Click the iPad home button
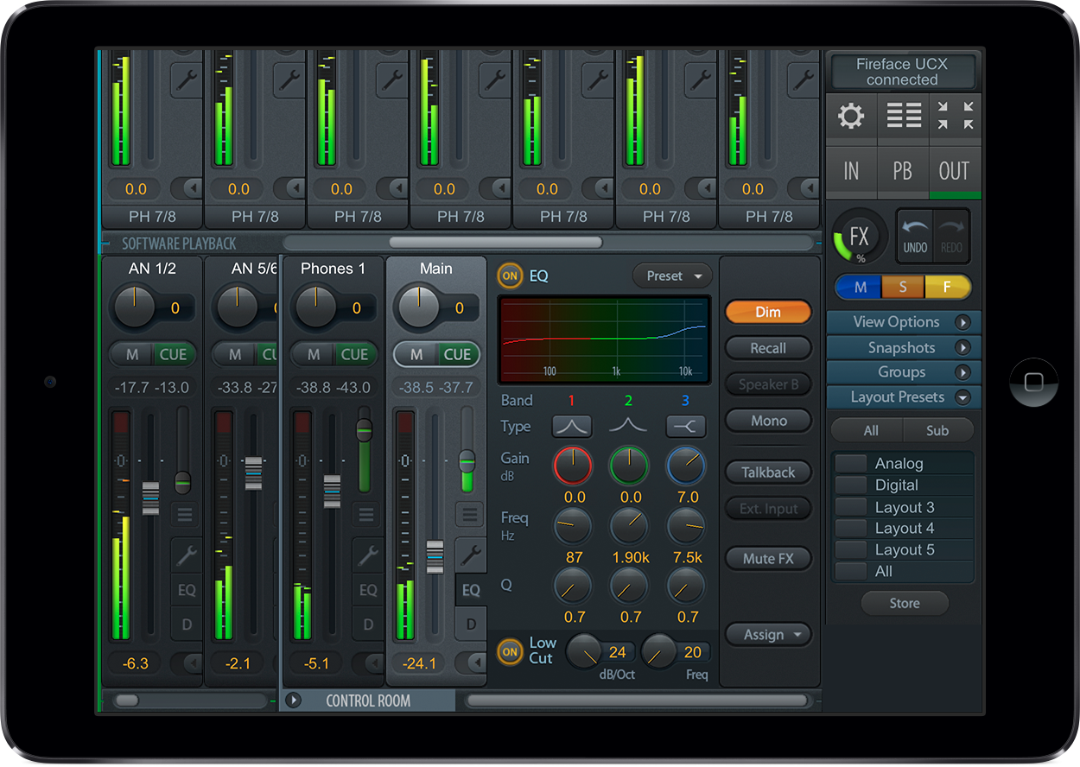Image resolution: width=1080 pixels, height=767 pixels. click(1033, 382)
